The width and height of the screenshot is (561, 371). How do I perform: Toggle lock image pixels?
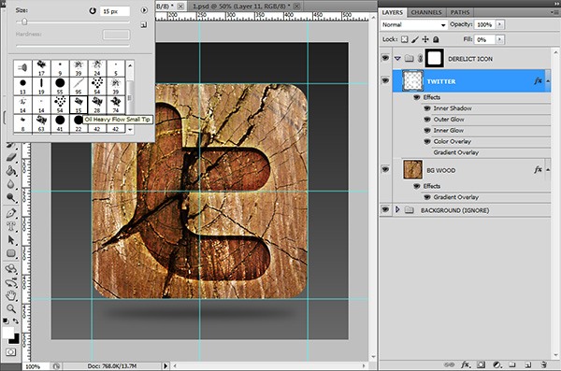pyautogui.click(x=415, y=39)
